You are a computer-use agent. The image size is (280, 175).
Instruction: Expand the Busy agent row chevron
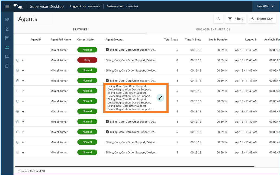pos(23,60)
